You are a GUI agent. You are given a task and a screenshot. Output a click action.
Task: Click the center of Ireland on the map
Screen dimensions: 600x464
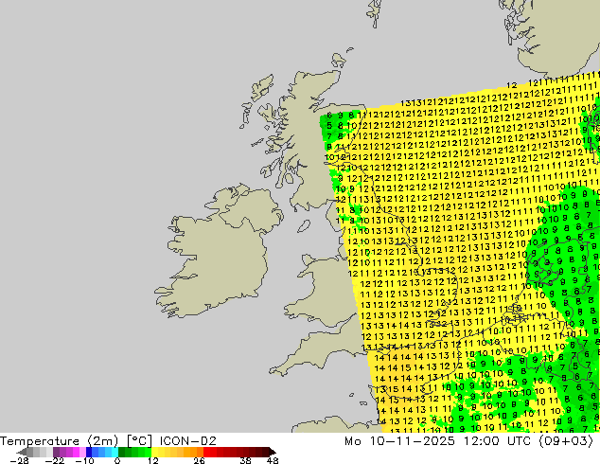click(x=220, y=251)
